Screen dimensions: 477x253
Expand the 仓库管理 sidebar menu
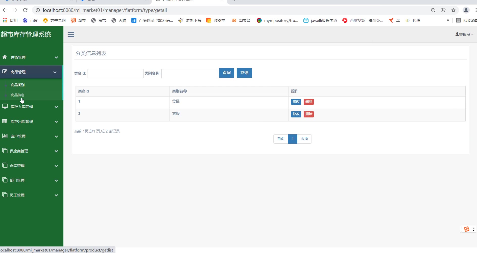pos(32,166)
